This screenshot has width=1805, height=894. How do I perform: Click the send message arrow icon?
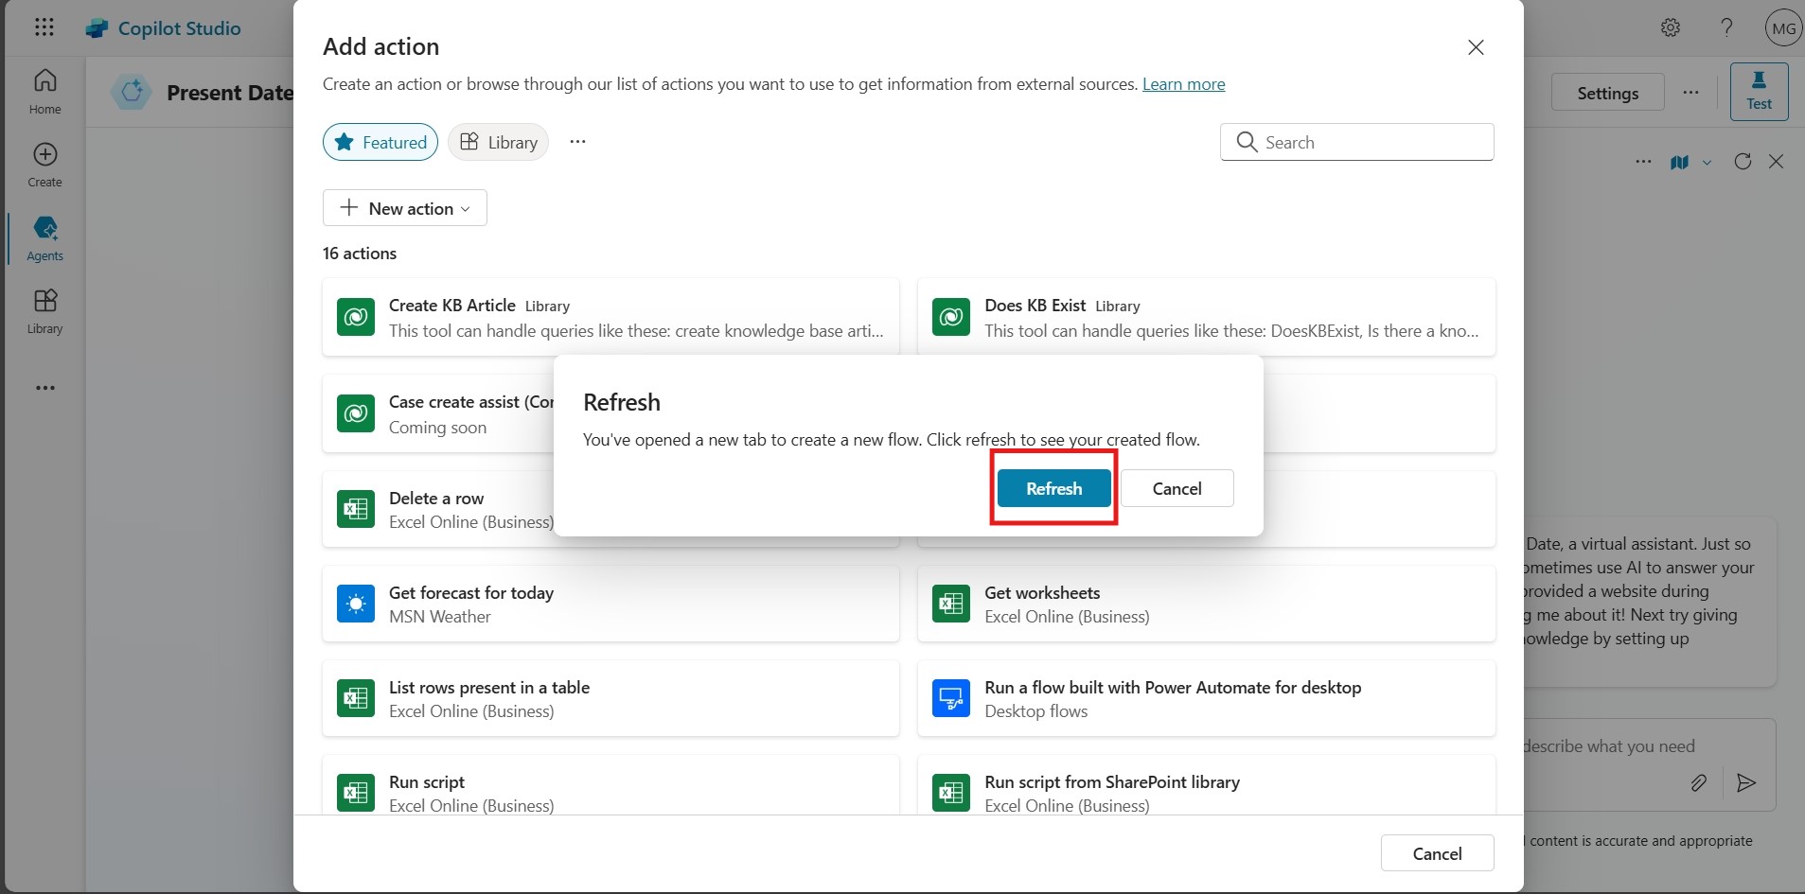[1746, 782]
